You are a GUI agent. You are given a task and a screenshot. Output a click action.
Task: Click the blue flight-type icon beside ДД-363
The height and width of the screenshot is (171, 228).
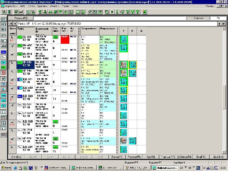point(20,96)
